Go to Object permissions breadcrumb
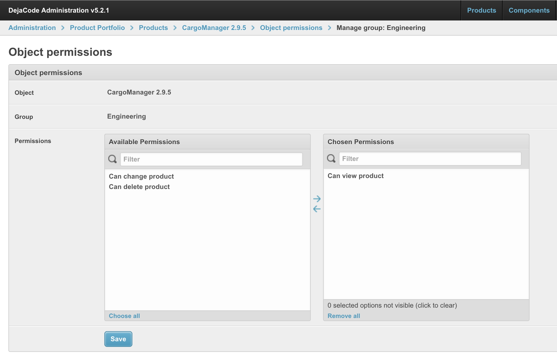Image resolution: width=557 pixels, height=355 pixels. coord(291,28)
